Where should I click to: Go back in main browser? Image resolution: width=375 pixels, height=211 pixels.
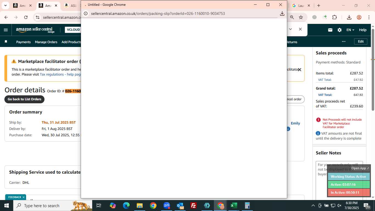[x=6, y=17]
